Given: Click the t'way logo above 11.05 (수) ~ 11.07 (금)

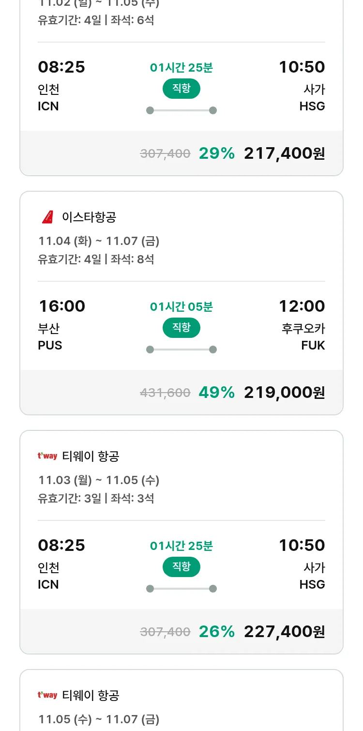Looking at the screenshot, I should (x=47, y=695).
